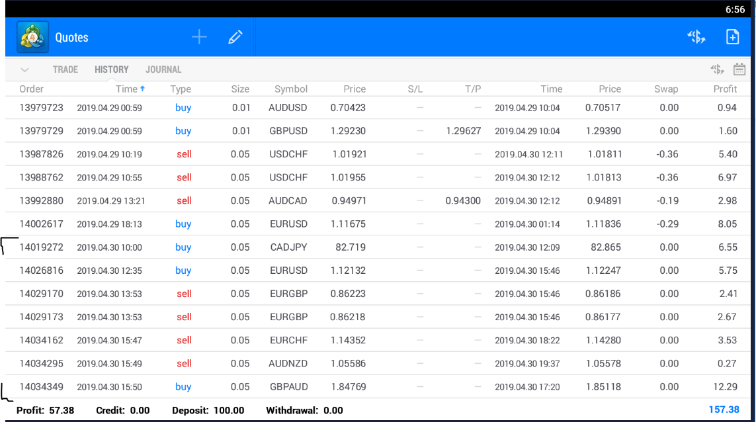Sort by the Symbol column header

pyautogui.click(x=291, y=89)
